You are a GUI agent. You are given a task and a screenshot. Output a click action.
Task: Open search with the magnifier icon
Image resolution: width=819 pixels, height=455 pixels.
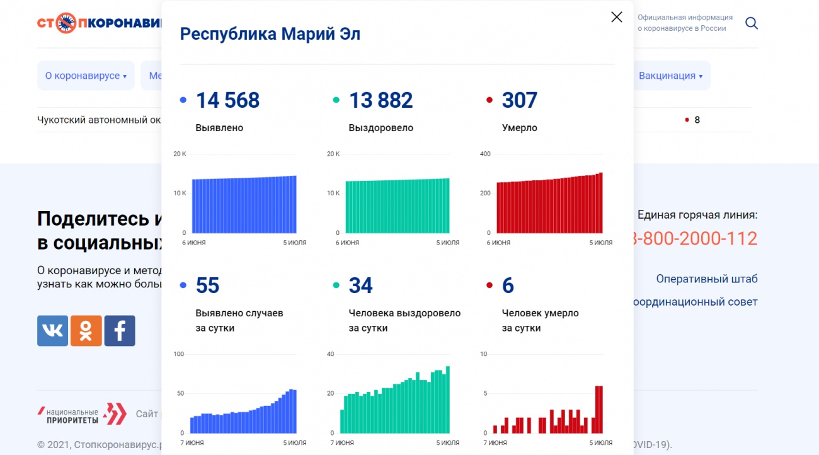pyautogui.click(x=751, y=23)
